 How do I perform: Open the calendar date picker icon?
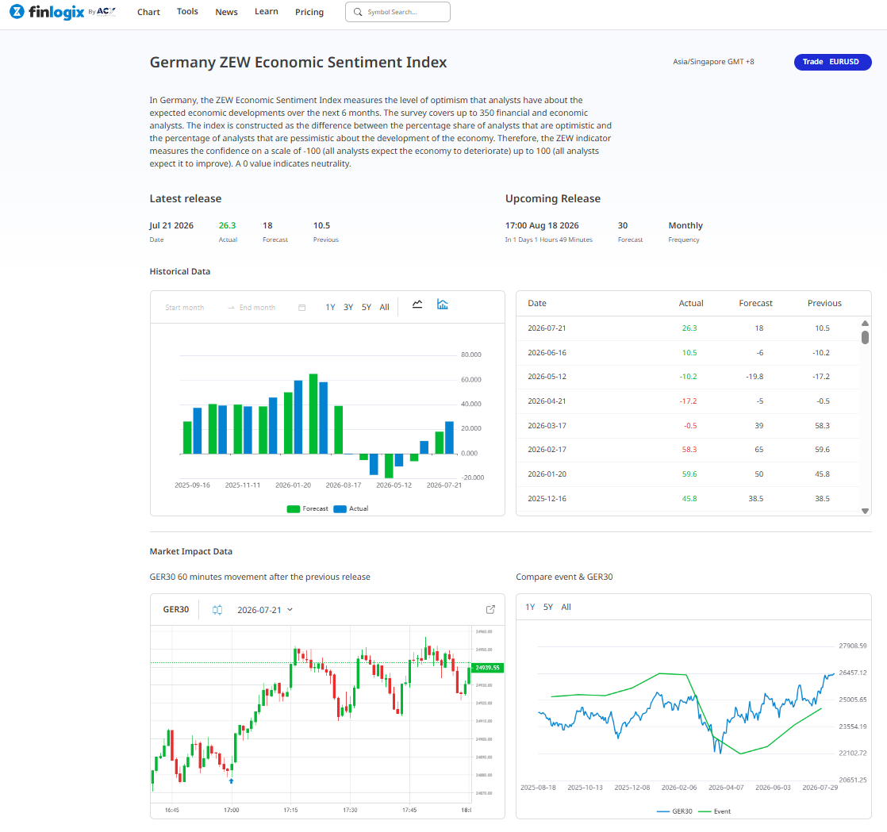[302, 308]
